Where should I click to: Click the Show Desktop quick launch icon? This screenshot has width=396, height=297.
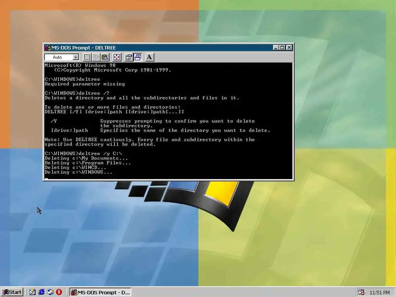[x=32, y=292]
